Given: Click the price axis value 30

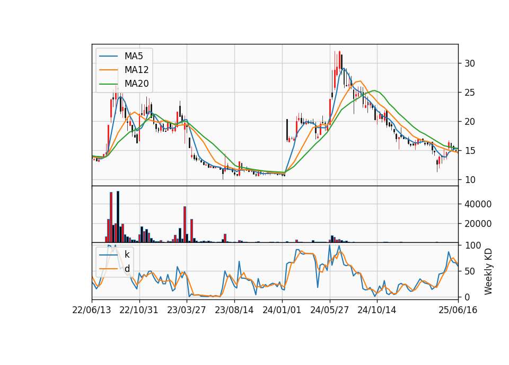Looking at the screenshot, I should coord(470,63).
